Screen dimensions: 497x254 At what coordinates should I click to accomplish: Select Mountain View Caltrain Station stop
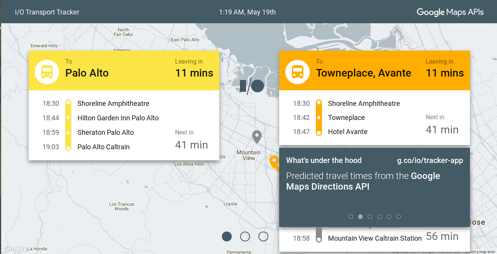[x=375, y=238]
